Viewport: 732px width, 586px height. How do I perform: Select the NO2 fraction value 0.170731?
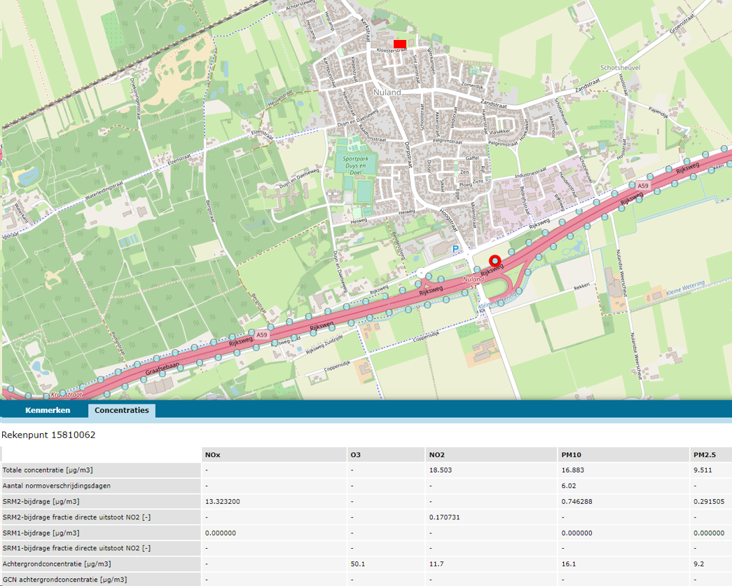point(445,517)
